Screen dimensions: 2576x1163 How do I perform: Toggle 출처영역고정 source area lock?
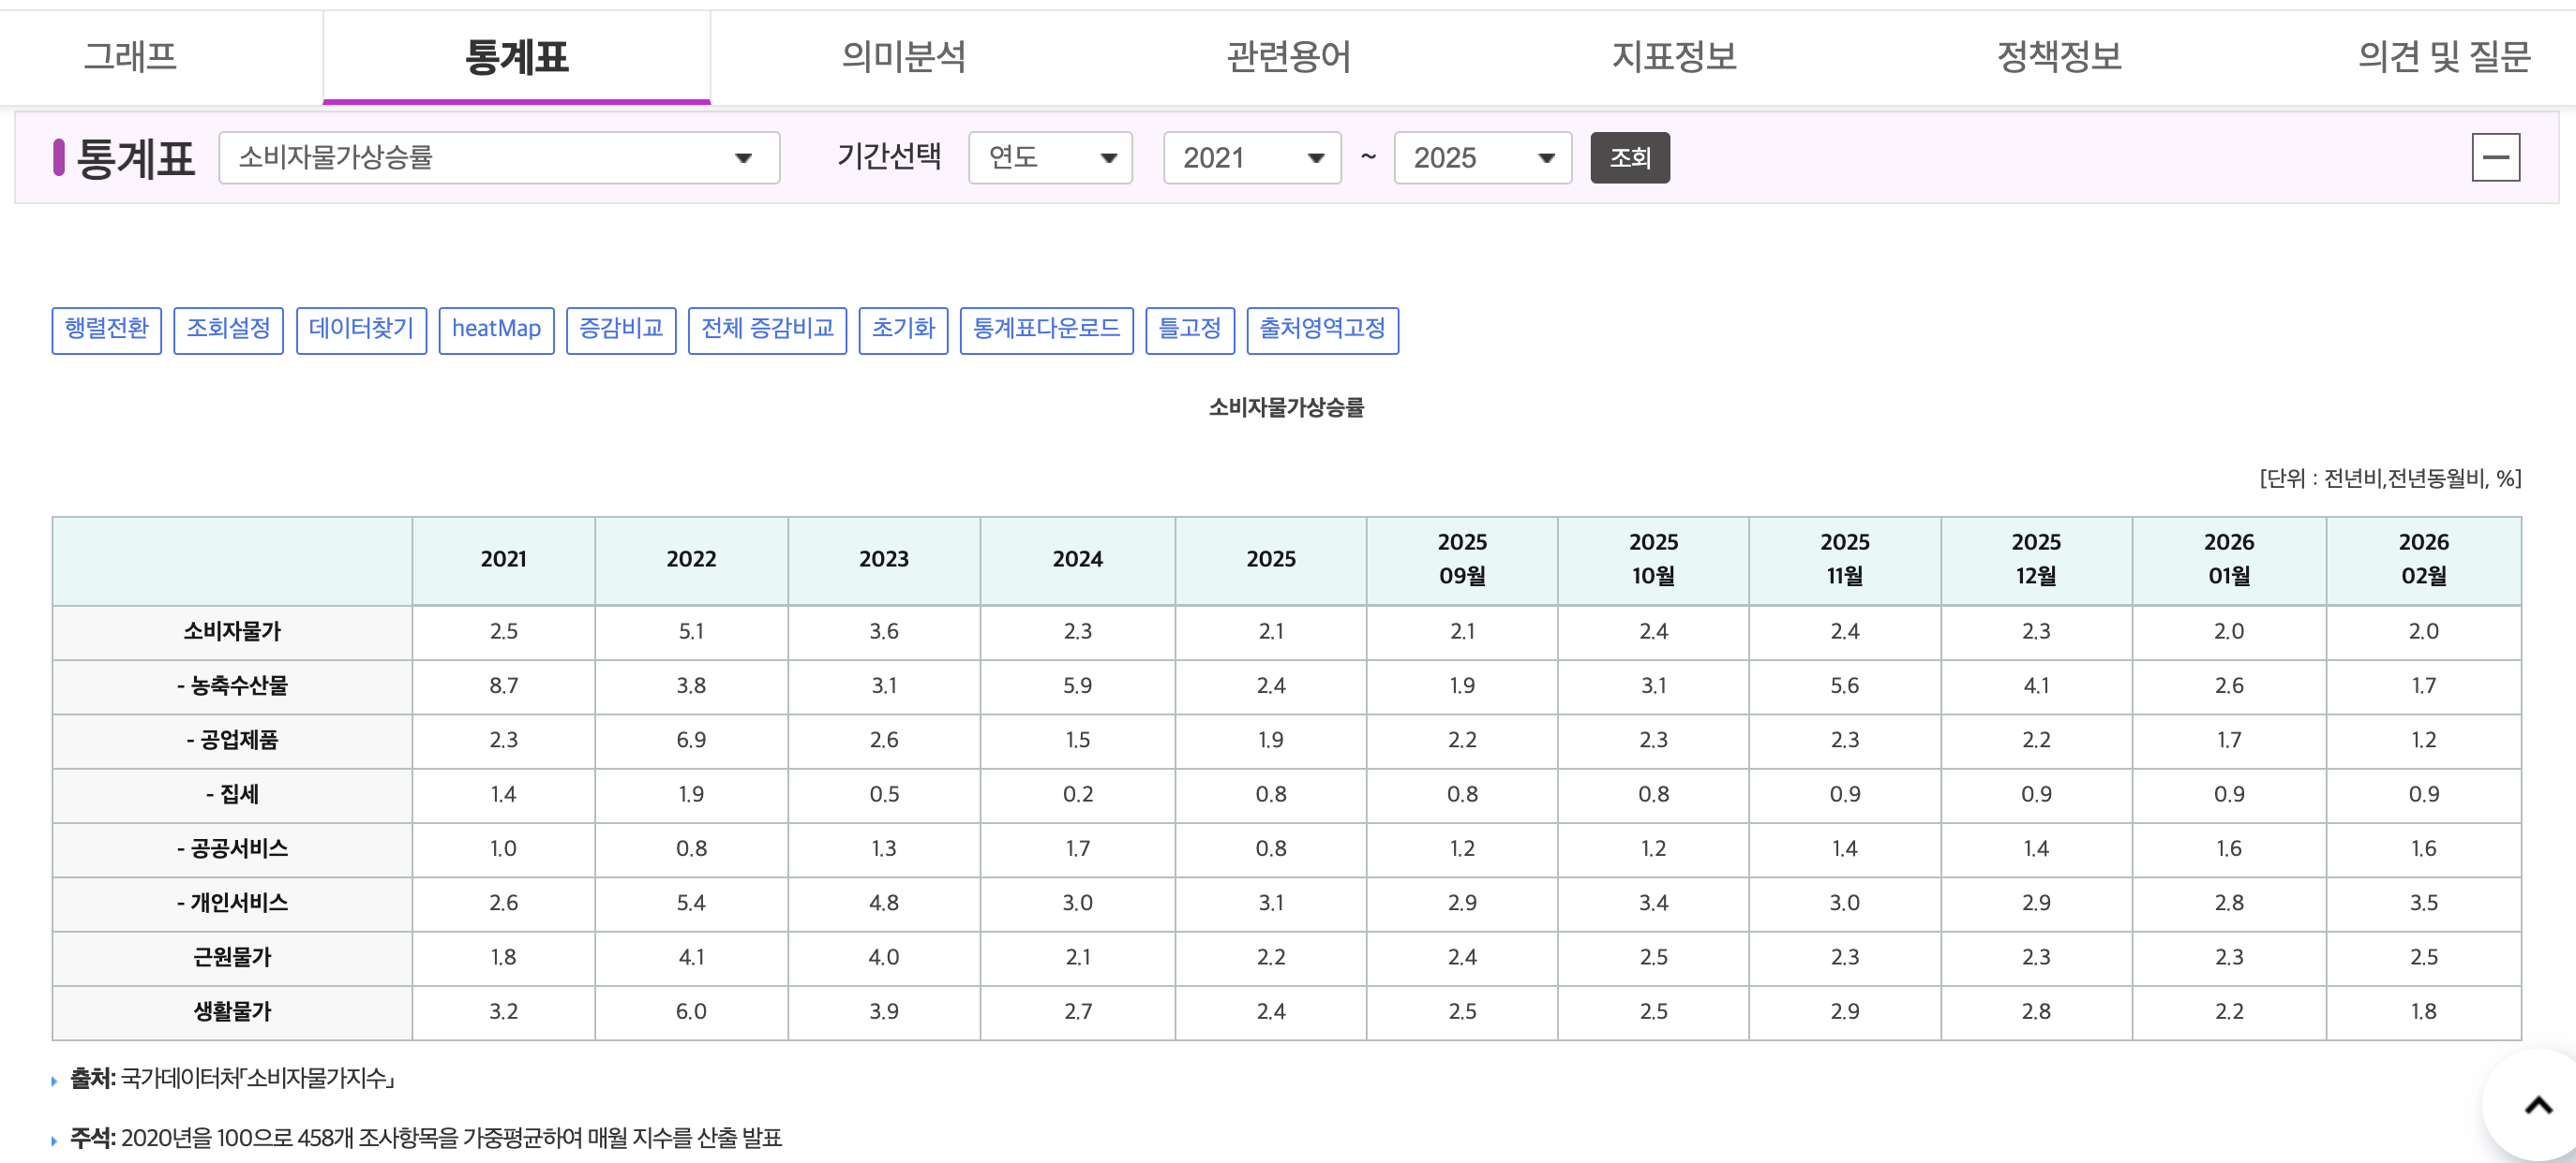click(1322, 329)
